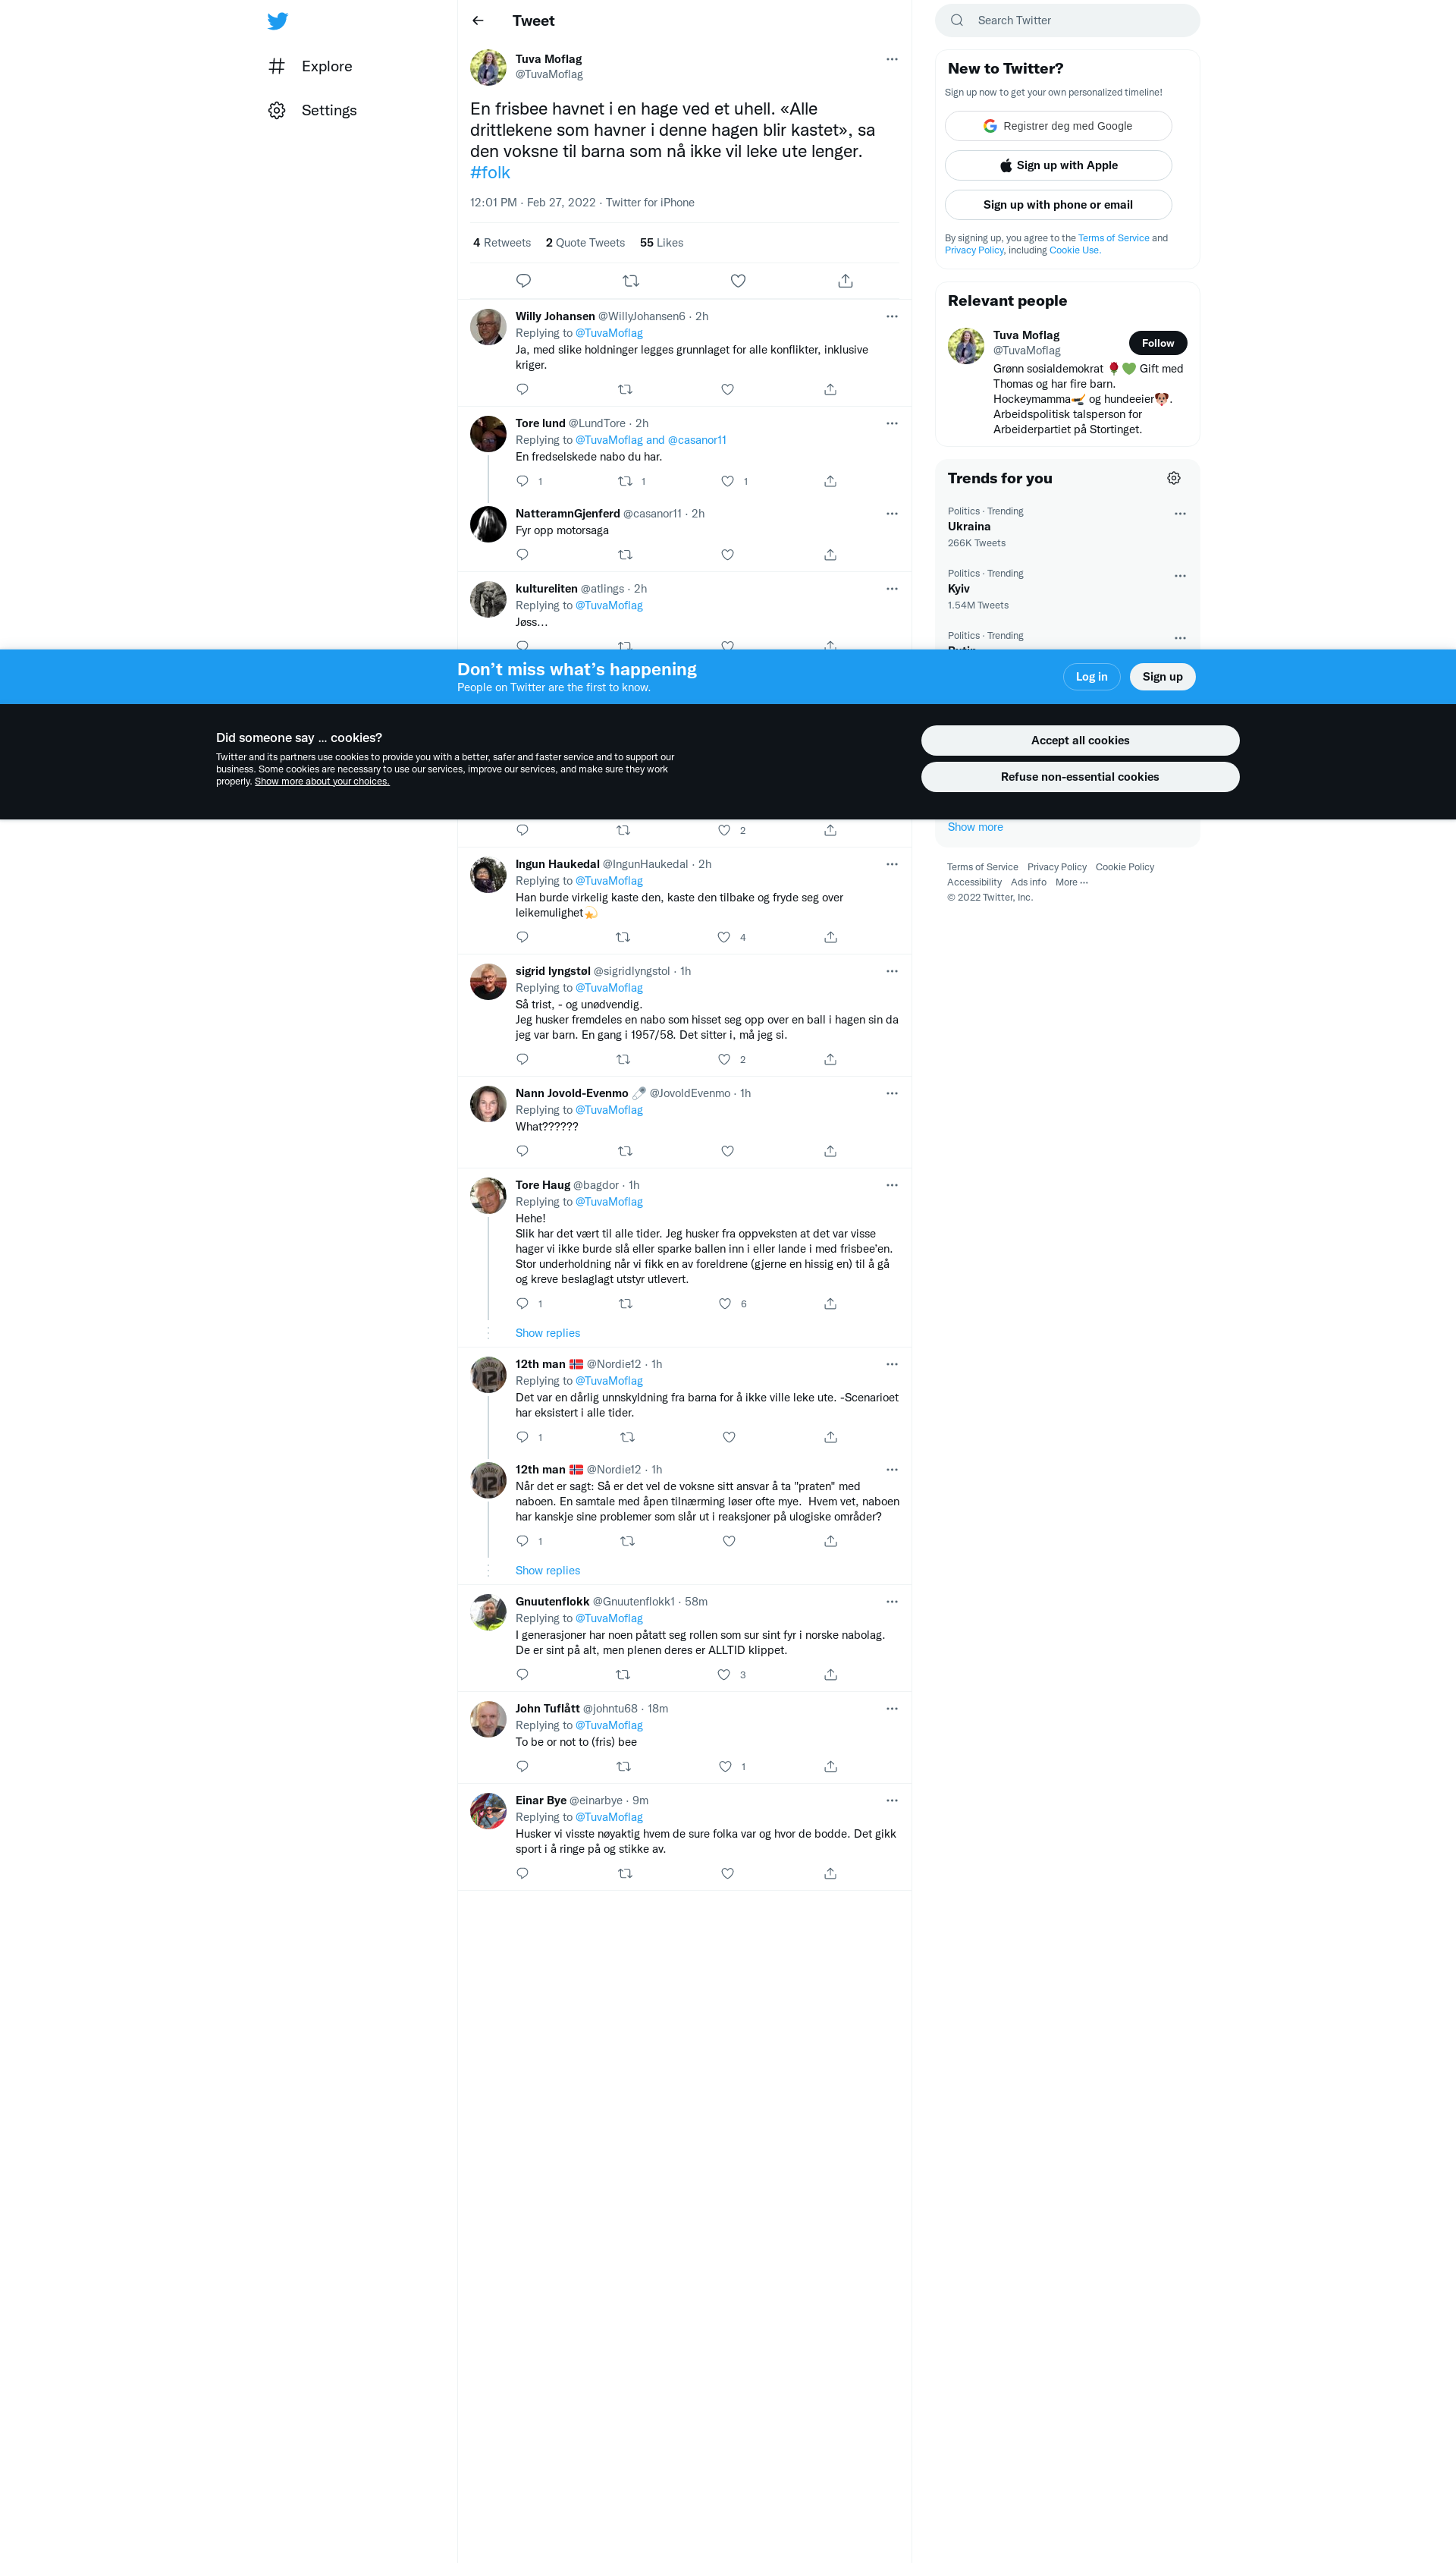Sign up with Apple
Viewport: 1456px width, 2563px height.
pos(1057,165)
